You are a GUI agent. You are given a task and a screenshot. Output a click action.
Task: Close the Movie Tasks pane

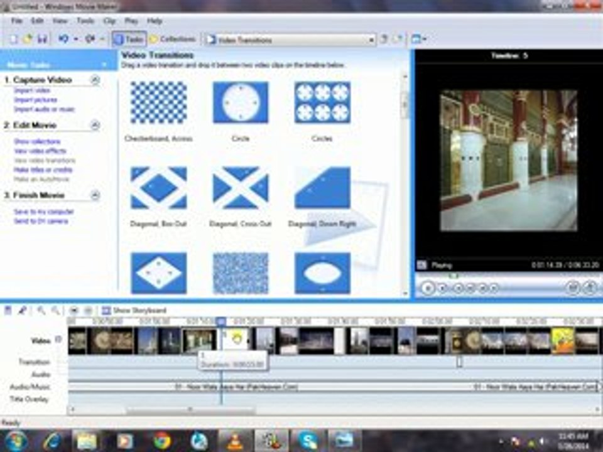click(x=104, y=65)
